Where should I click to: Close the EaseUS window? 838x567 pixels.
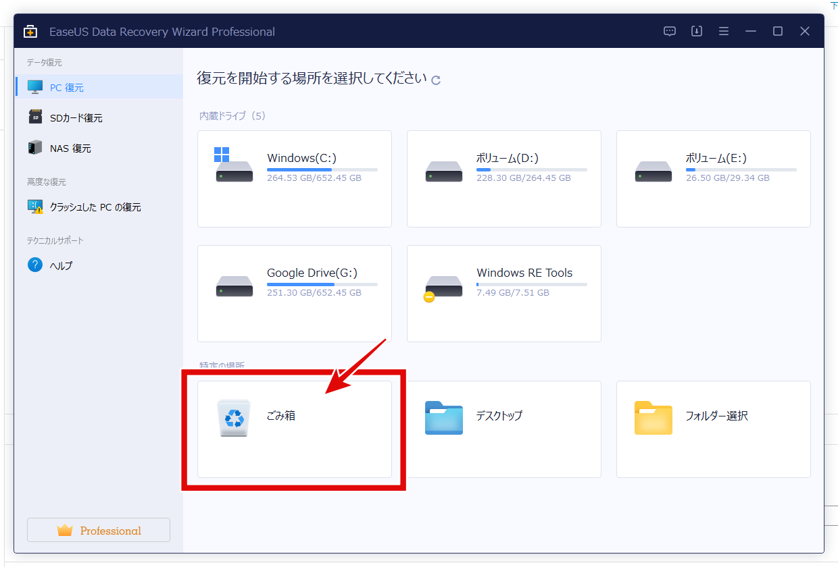(805, 31)
